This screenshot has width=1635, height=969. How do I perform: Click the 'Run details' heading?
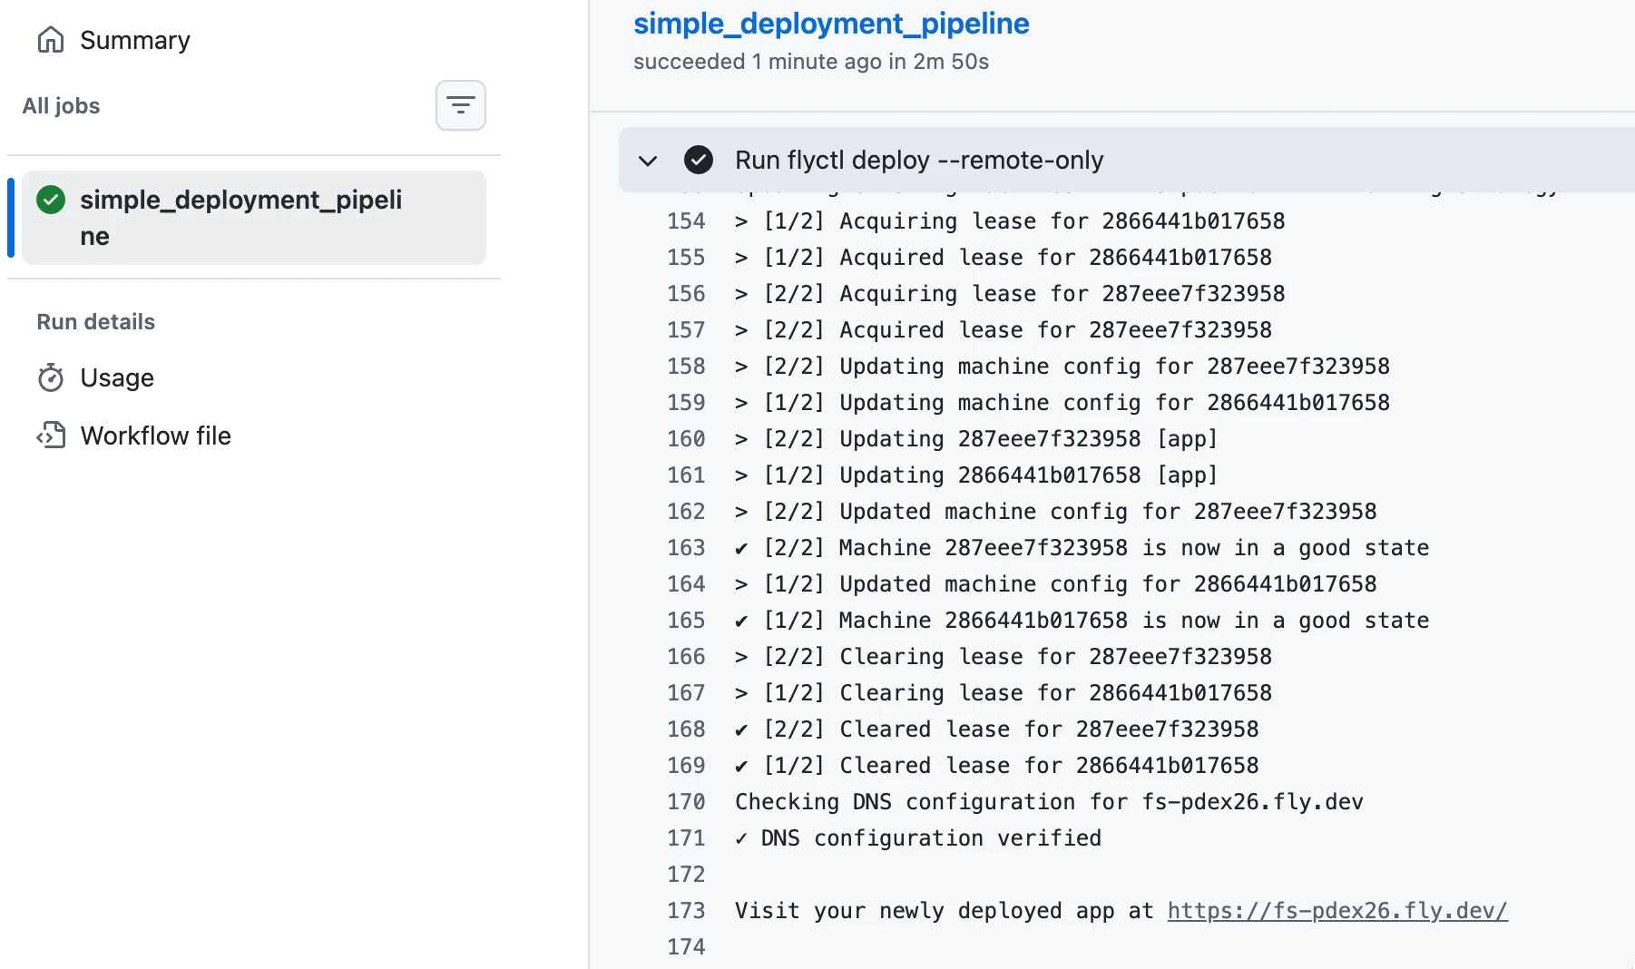(96, 322)
